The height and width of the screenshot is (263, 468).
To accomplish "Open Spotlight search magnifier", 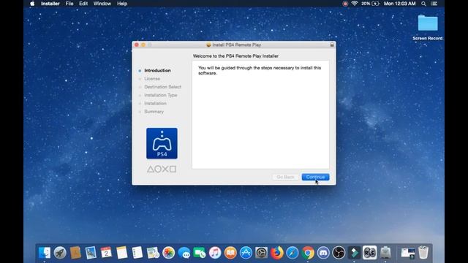I will pos(423,4).
